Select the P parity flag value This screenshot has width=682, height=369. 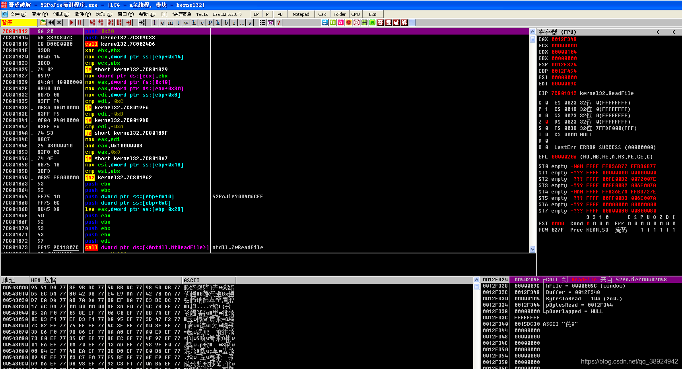click(547, 109)
